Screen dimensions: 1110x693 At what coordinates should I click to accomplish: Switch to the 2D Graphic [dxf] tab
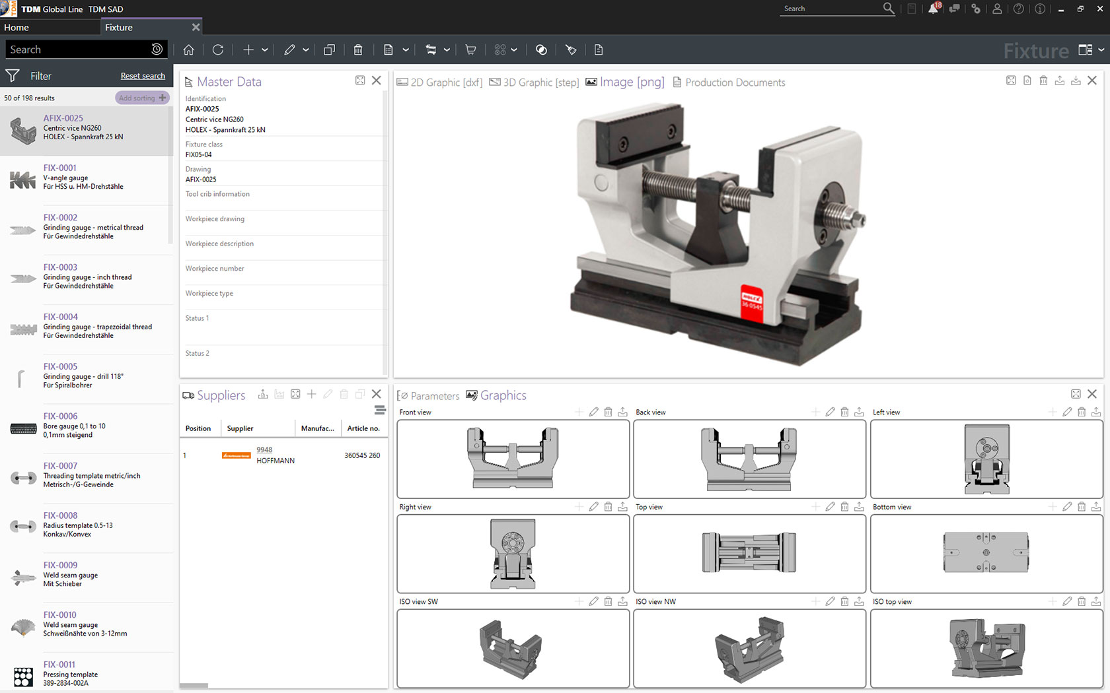pyautogui.click(x=439, y=82)
